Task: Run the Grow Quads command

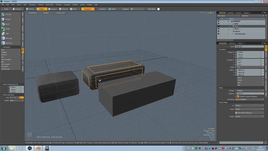Action: pos(10,64)
